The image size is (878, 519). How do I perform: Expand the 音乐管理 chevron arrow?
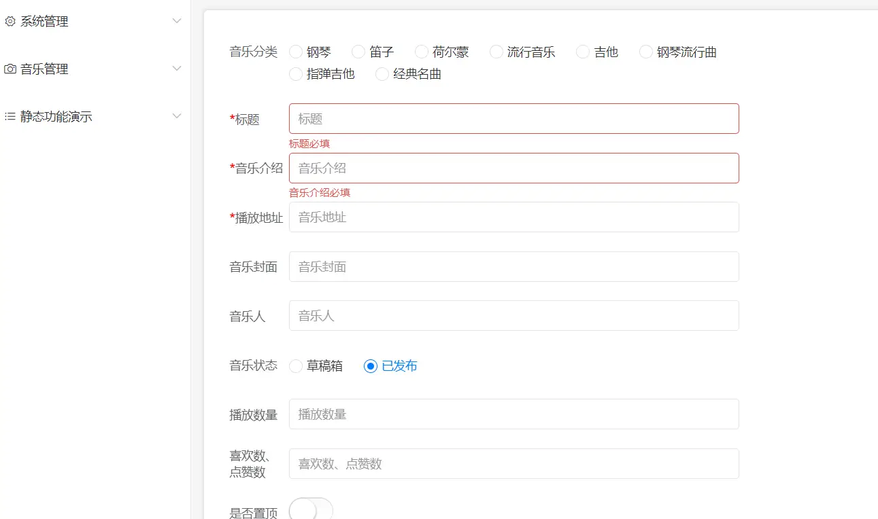pyautogui.click(x=177, y=69)
